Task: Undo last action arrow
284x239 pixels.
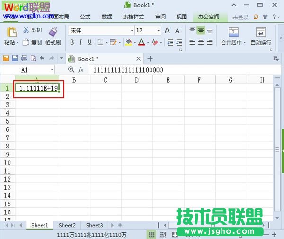Action: click(x=43, y=58)
